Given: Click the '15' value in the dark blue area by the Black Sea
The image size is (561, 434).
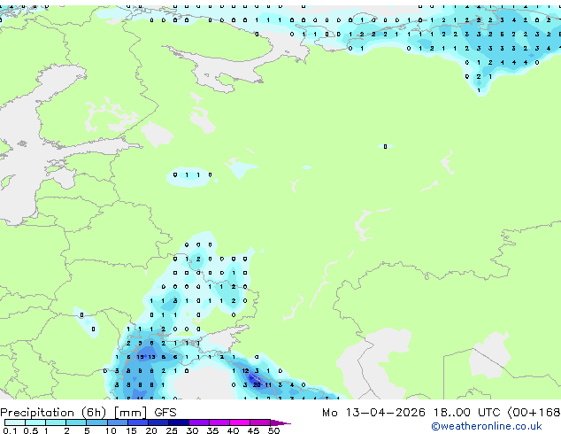Looking at the screenshot, I should [x=140, y=357].
